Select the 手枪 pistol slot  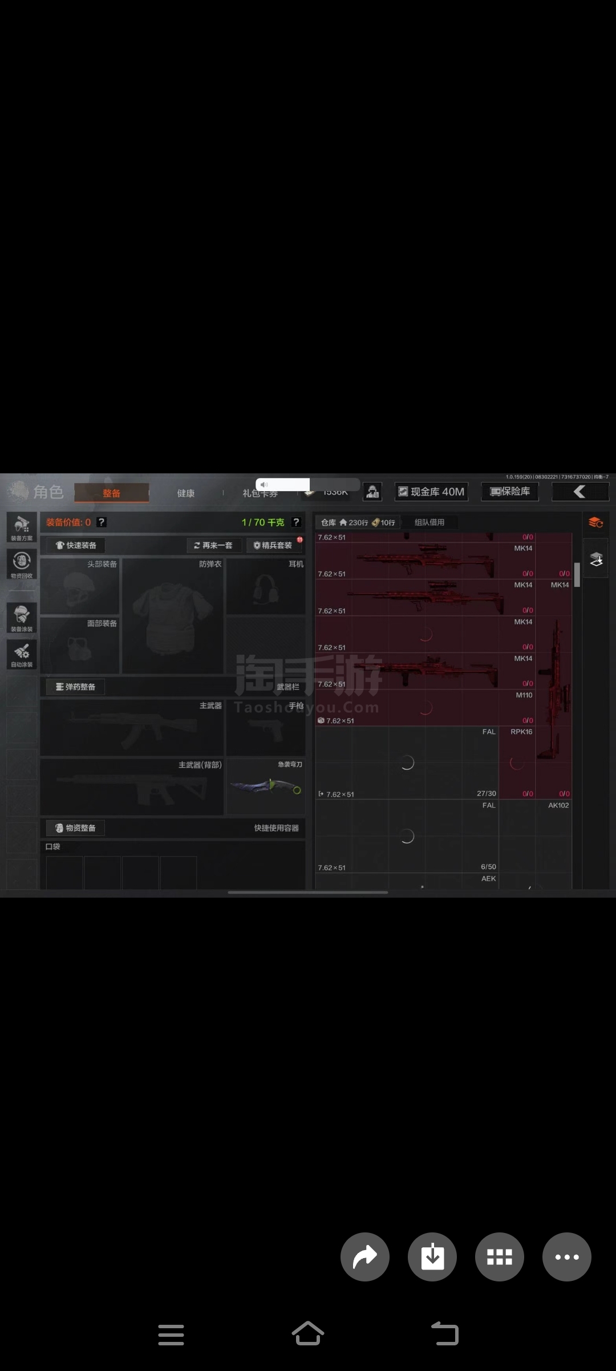pyautogui.click(x=266, y=728)
